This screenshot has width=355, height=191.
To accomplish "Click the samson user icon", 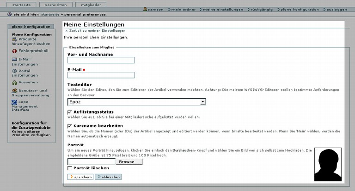I will 146,9.
